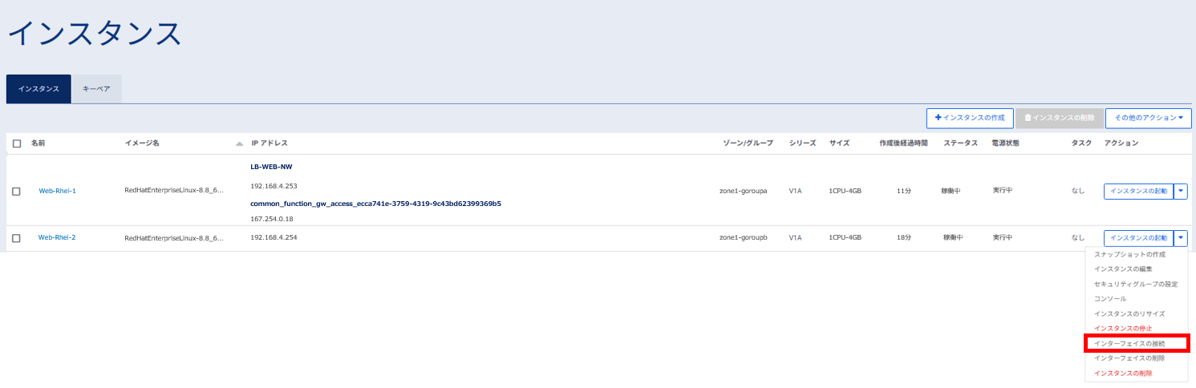Click the image name in Web-Rhel-2 row
This screenshot has height=388, width=1196.
(x=174, y=238)
